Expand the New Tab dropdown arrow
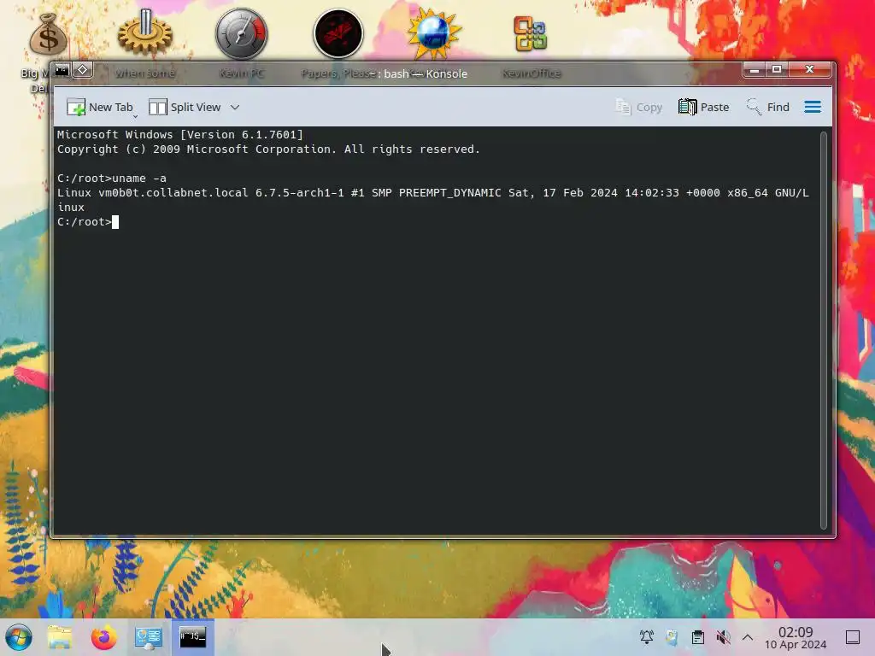 [136, 116]
